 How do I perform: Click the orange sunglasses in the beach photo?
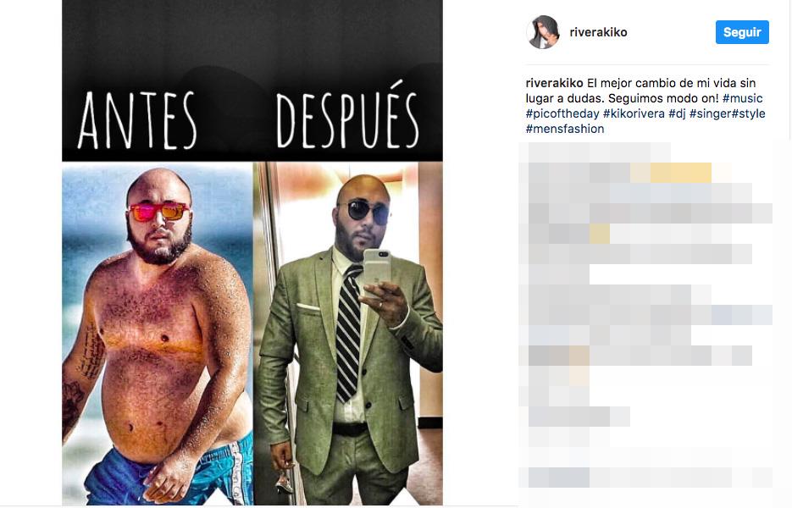click(159, 212)
